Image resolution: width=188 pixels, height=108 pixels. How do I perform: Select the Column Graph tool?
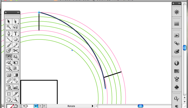pyautogui.click(x=16, y=87)
